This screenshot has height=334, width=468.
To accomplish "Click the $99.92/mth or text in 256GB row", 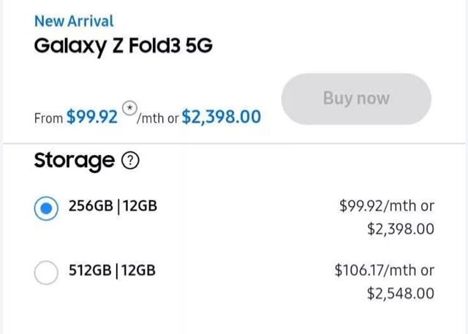I will pos(387,206).
